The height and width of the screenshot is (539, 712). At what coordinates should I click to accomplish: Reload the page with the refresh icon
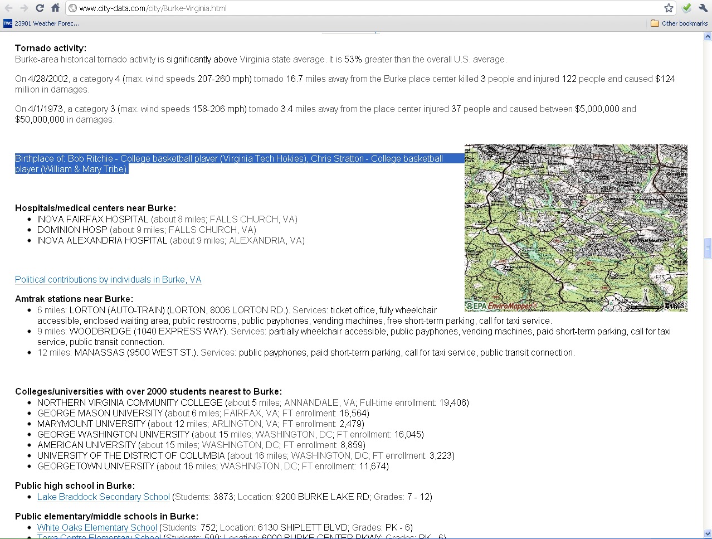coord(40,8)
